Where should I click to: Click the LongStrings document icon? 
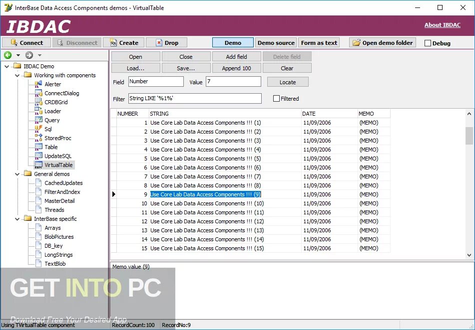(x=38, y=255)
